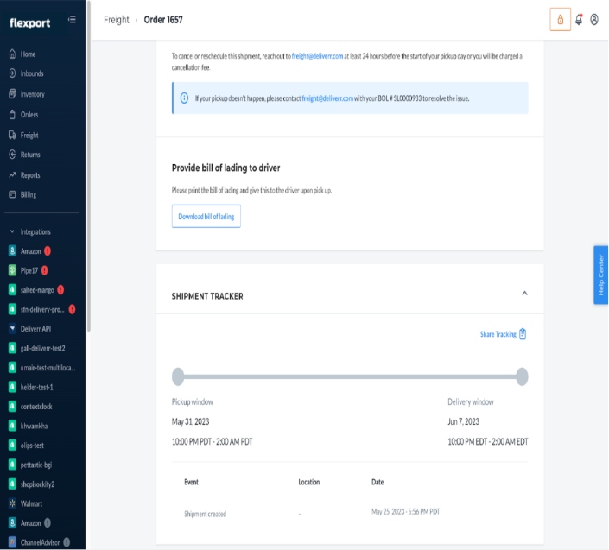Click Share Tracking clipboard icon
Image resolution: width=609 pixels, height=550 pixels.
tap(523, 334)
